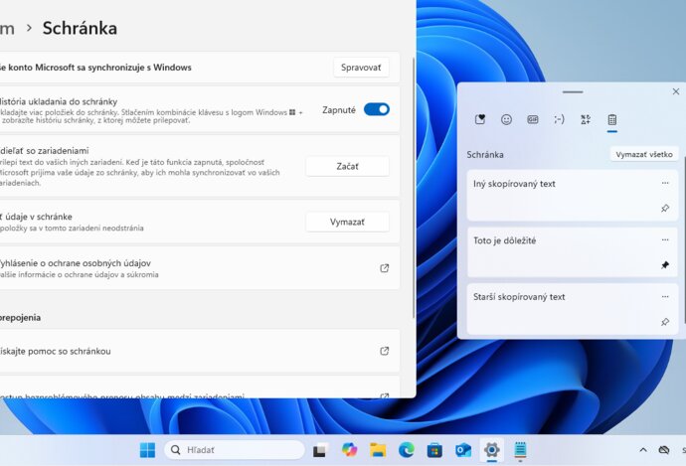Screen dimensions: 686x466
Task: Open more options for Starší skopírovaný text
Action: (665, 297)
